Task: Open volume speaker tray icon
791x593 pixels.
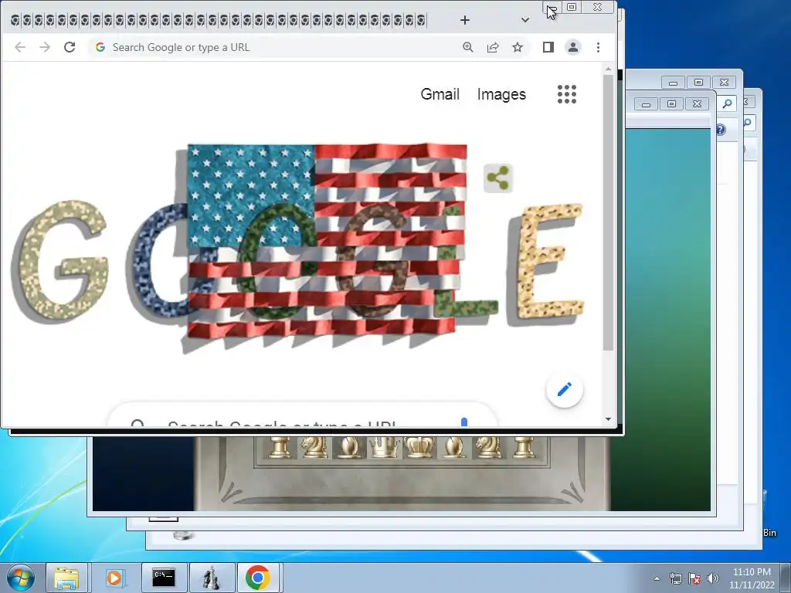Action: pyautogui.click(x=712, y=578)
